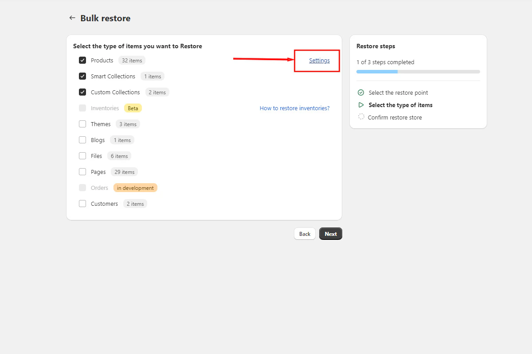
Task: Uncheck the Smart Collections checkbox
Action: (82, 76)
